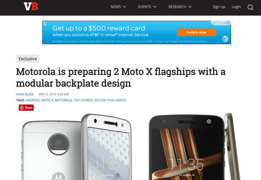Screen dimensions: 261x180
Task: Open the MOTO X tag link
Action: pyautogui.click(x=47, y=100)
